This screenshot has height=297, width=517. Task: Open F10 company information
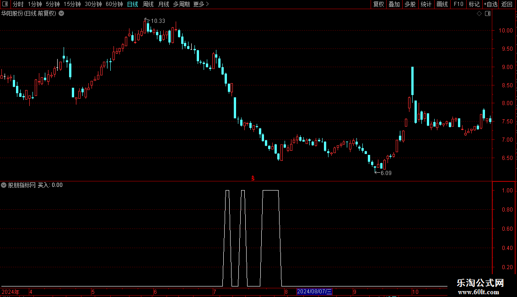458,4
